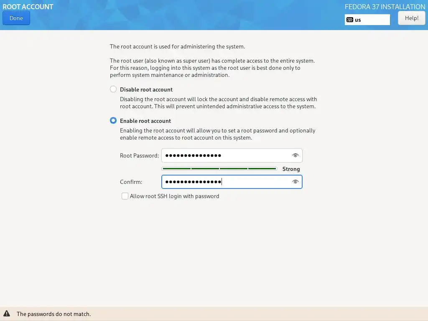Select the Disable root account radio button
The width and height of the screenshot is (428, 321).
pyautogui.click(x=113, y=89)
